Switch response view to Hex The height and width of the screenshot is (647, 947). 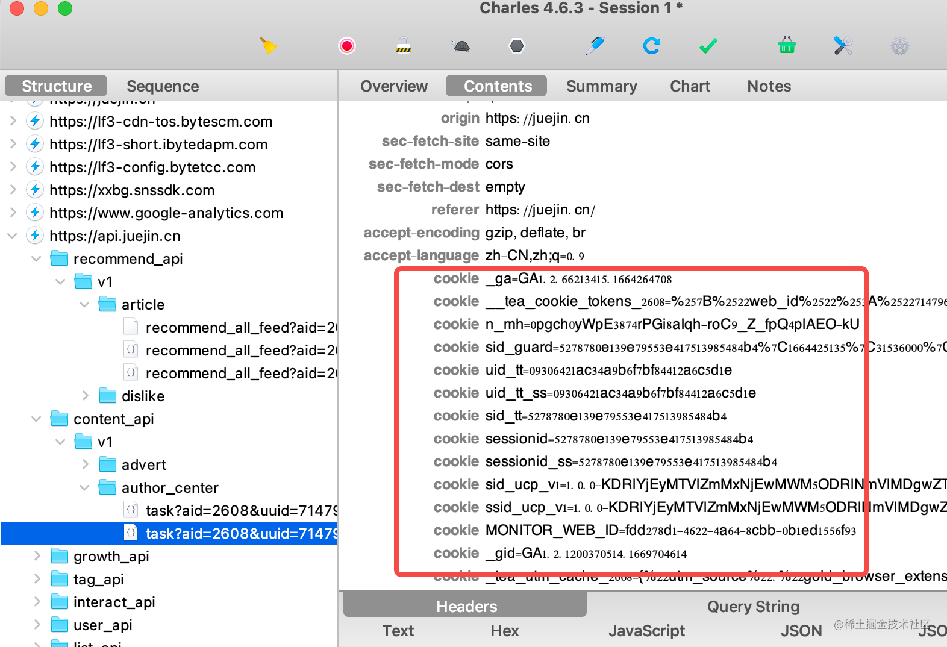pyautogui.click(x=505, y=631)
